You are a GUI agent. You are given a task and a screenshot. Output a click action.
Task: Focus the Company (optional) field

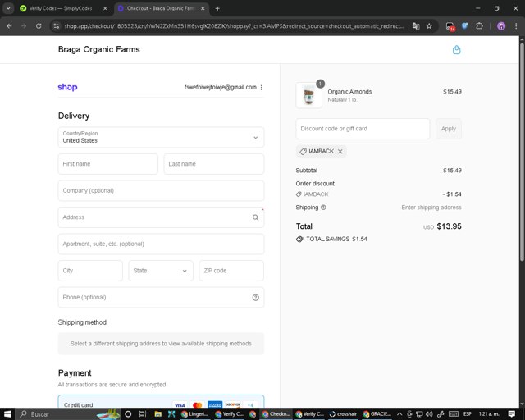pyautogui.click(x=161, y=190)
